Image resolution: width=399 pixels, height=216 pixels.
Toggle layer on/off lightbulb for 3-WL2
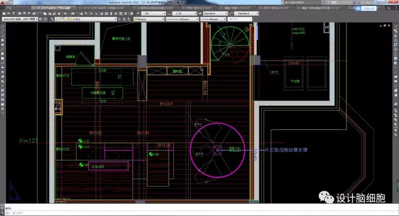coord(57,19)
